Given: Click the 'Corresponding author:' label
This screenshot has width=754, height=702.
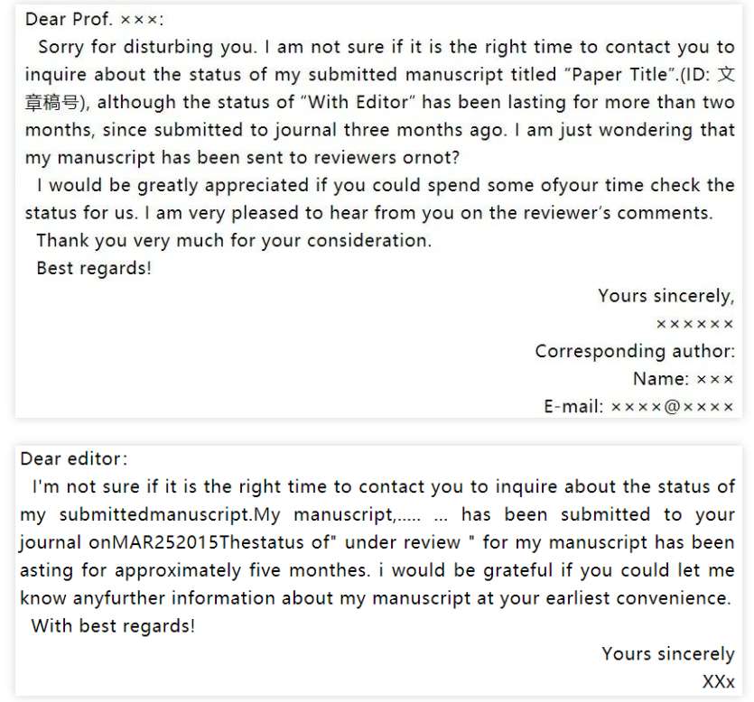Looking at the screenshot, I should click(635, 351).
